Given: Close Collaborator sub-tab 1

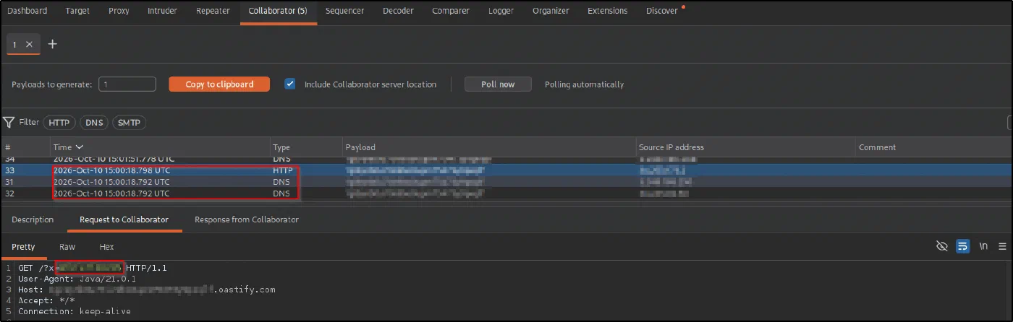Looking at the screenshot, I should click(29, 44).
